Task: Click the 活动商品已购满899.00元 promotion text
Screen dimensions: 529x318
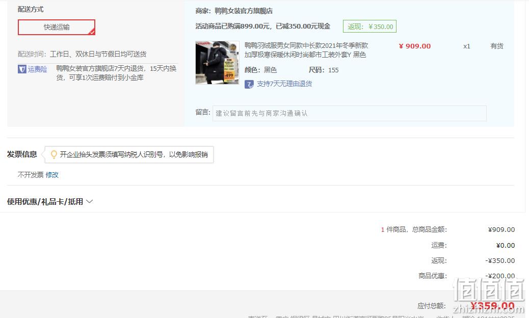Action: tap(263, 26)
